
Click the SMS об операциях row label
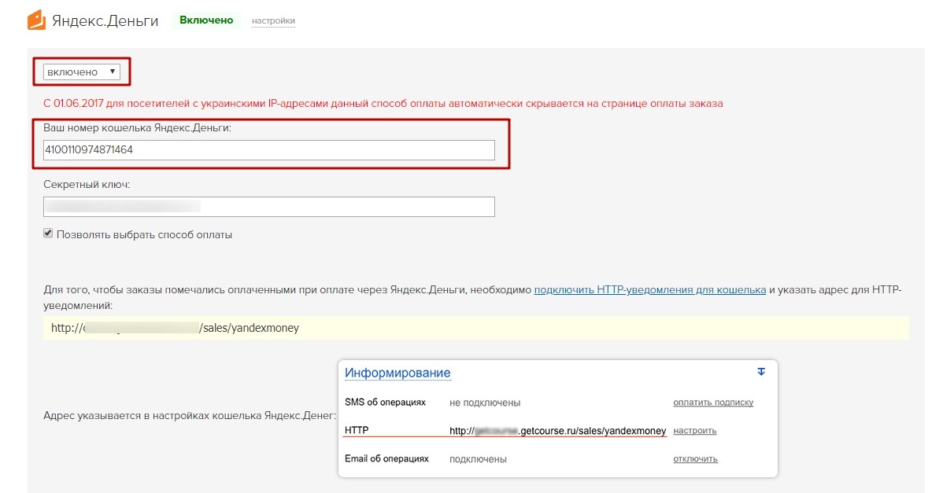(385, 402)
